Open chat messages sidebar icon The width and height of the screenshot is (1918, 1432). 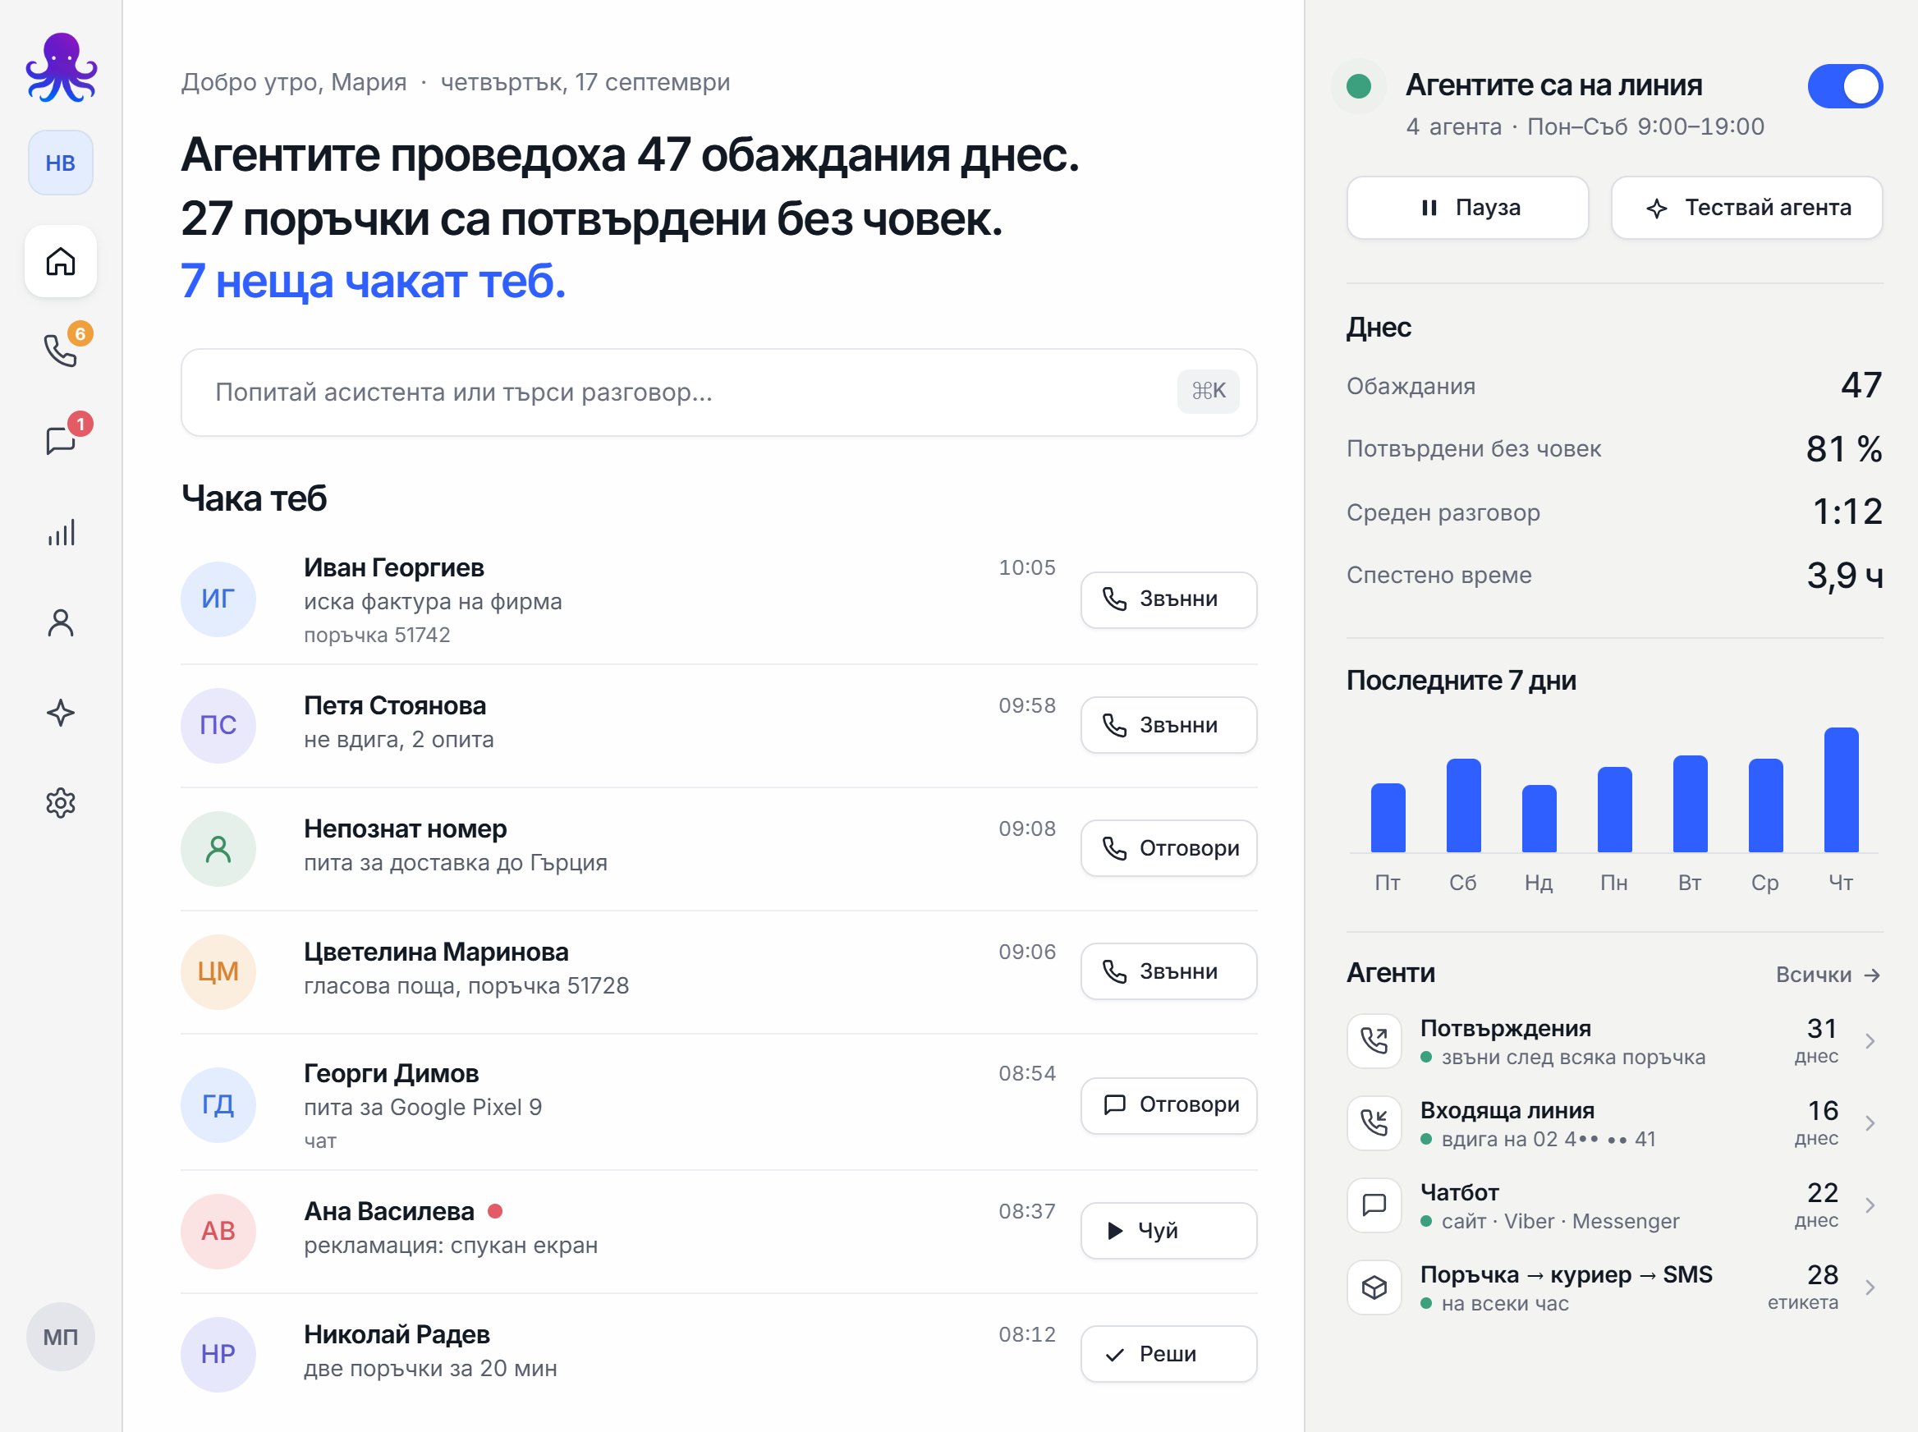[x=61, y=441]
